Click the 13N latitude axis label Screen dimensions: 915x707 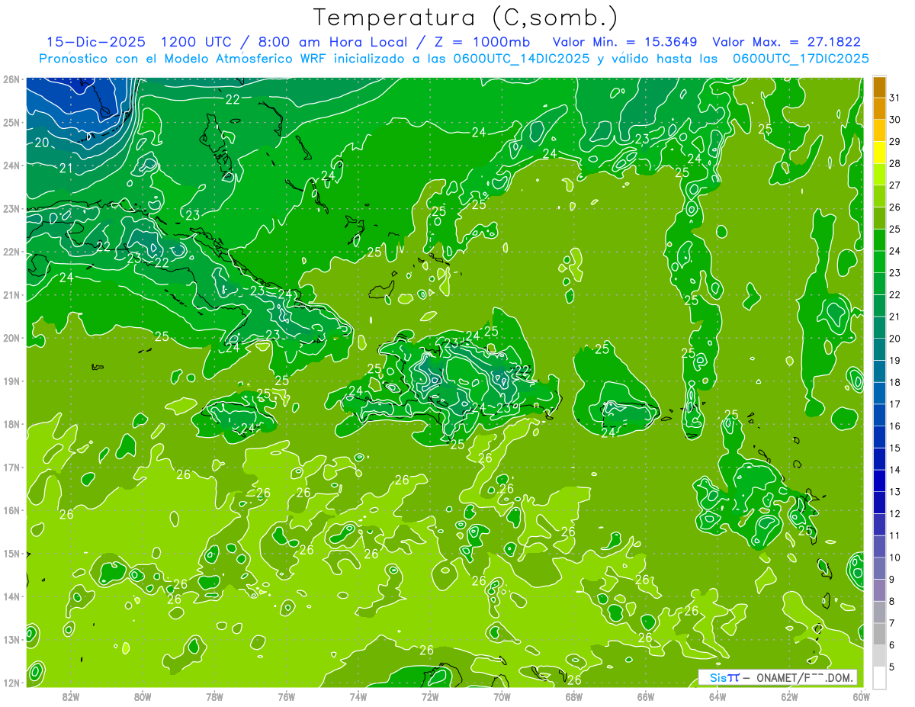point(11,640)
